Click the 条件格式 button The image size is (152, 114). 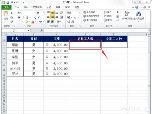point(90,12)
